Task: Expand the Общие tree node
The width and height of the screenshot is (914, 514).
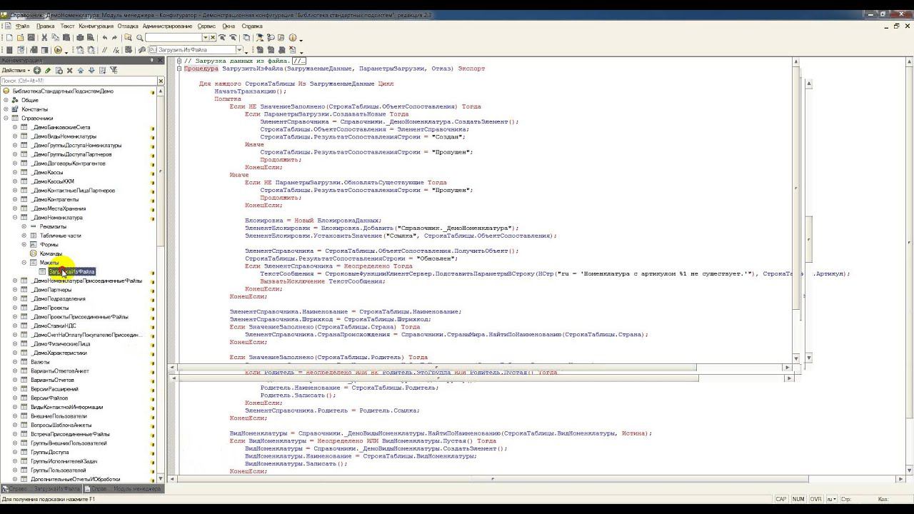Action: [x=6, y=100]
